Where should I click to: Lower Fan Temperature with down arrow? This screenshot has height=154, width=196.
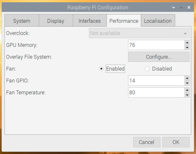point(187,95)
